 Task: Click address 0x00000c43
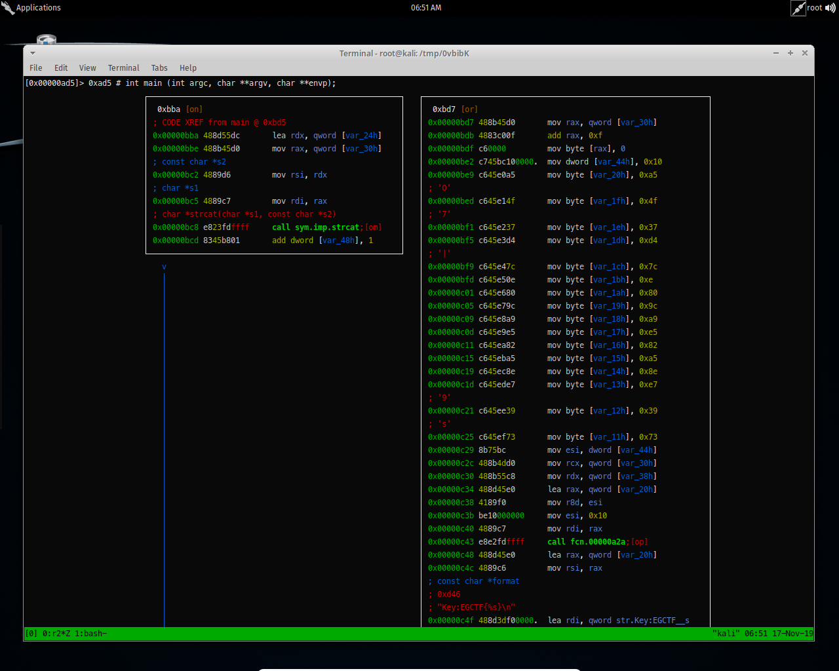tap(451, 542)
